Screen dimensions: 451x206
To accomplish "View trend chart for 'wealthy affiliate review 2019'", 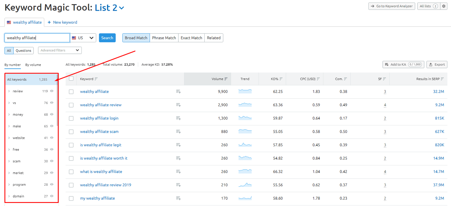I will pos(245,185).
